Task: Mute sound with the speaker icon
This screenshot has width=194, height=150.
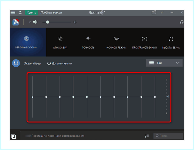Action: (35, 22)
